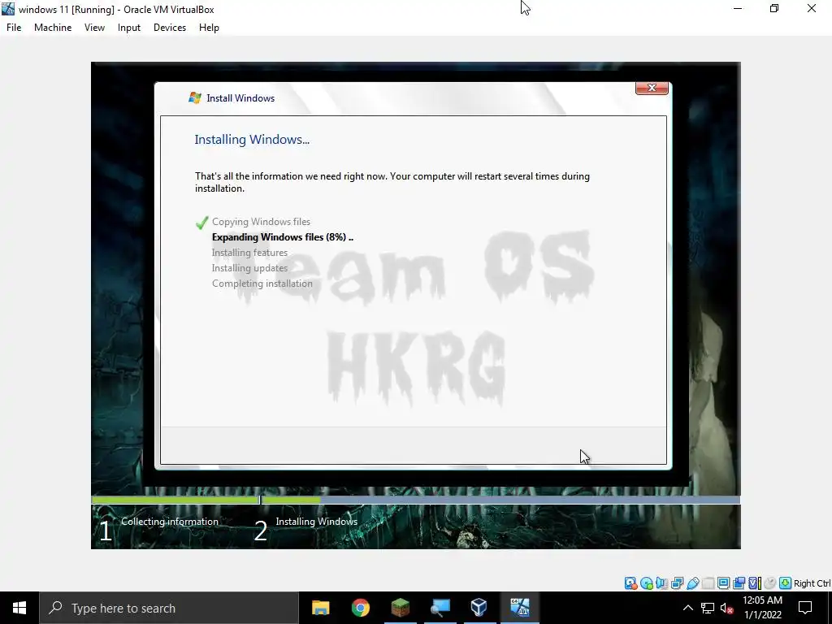Viewport: 832px width, 624px height.
Task: Click the 'That's all the information' message text
Action: (392, 182)
